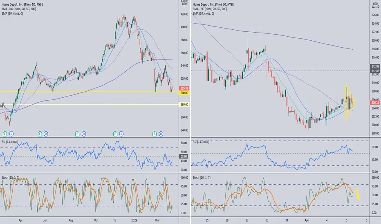Select the 3MA - RG legend in the daily chart

(19, 9)
